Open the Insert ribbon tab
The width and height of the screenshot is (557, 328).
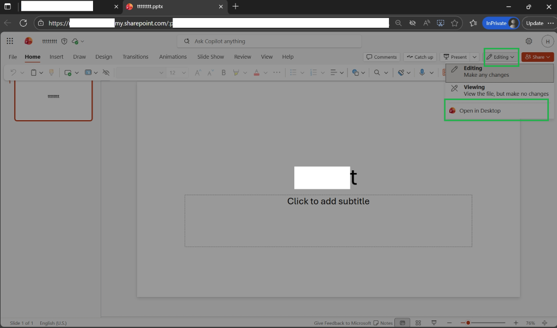(x=57, y=57)
